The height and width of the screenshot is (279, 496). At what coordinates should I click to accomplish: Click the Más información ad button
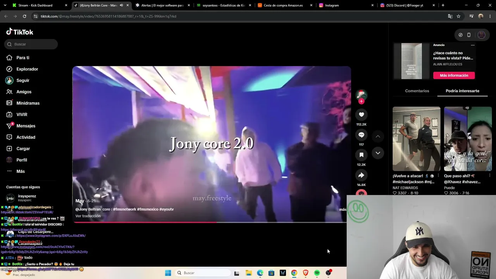454,76
